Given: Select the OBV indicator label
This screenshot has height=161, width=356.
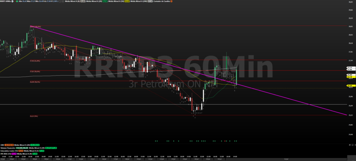Looking at the screenshot, I should coord(2,145).
